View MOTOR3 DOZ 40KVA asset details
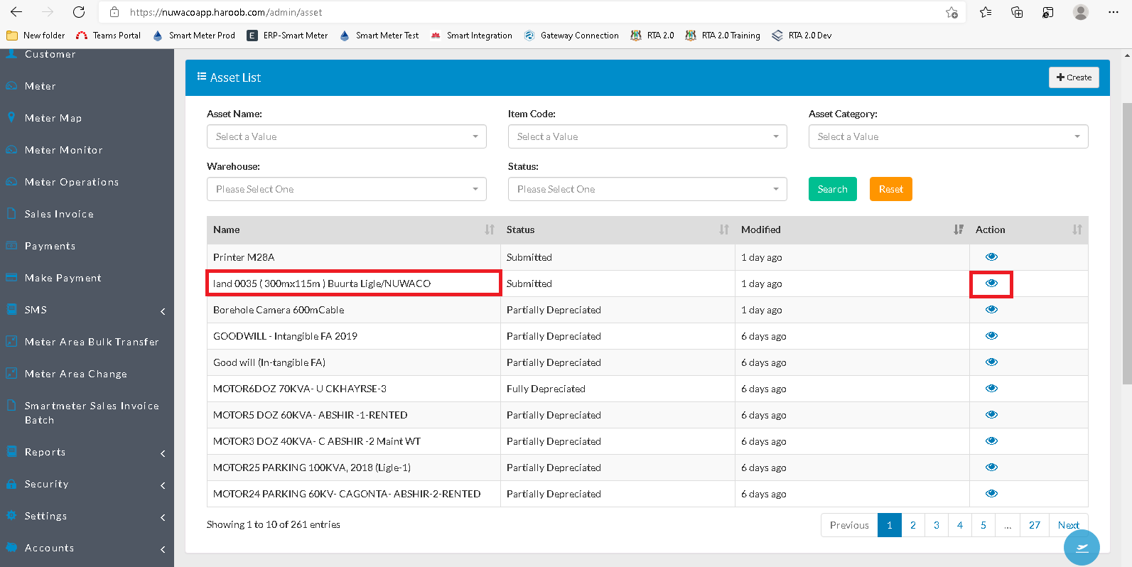Screen dimensions: 1132x567 (991, 441)
